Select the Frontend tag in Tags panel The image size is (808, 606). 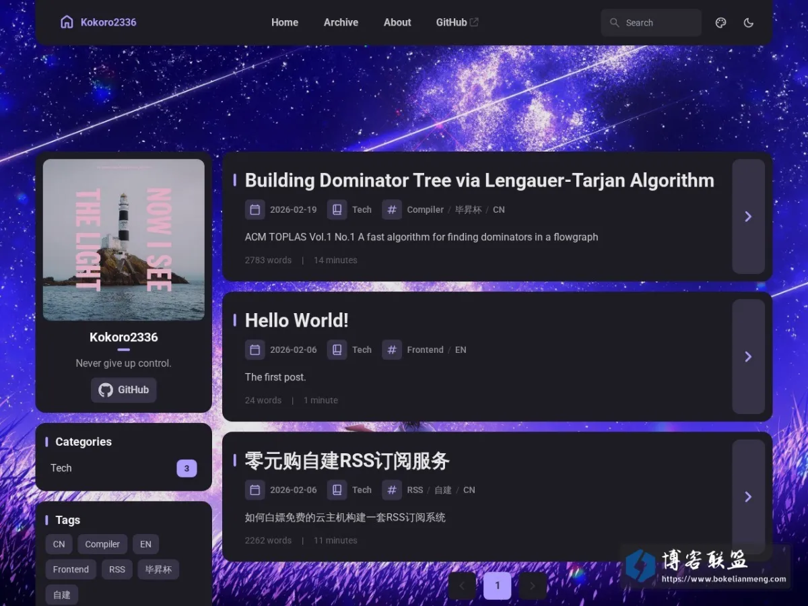click(x=71, y=570)
